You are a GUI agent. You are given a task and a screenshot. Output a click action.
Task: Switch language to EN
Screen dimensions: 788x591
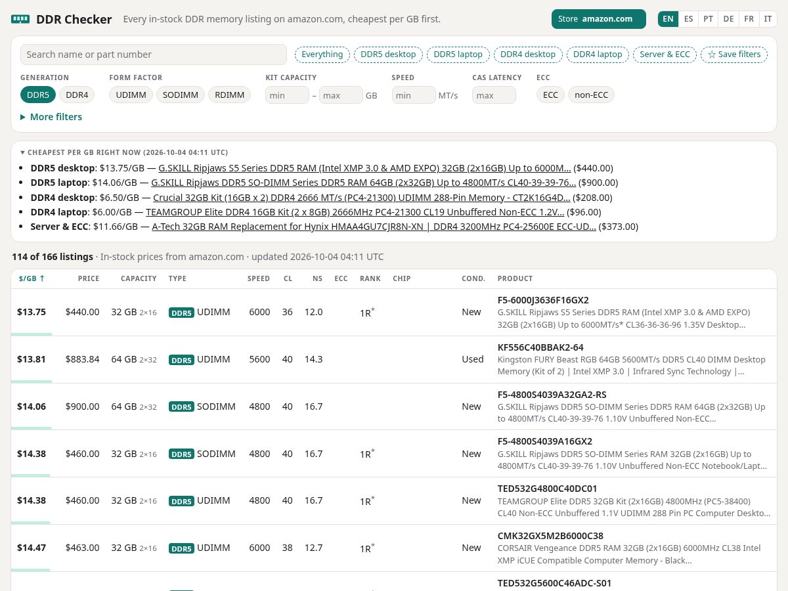(x=668, y=19)
